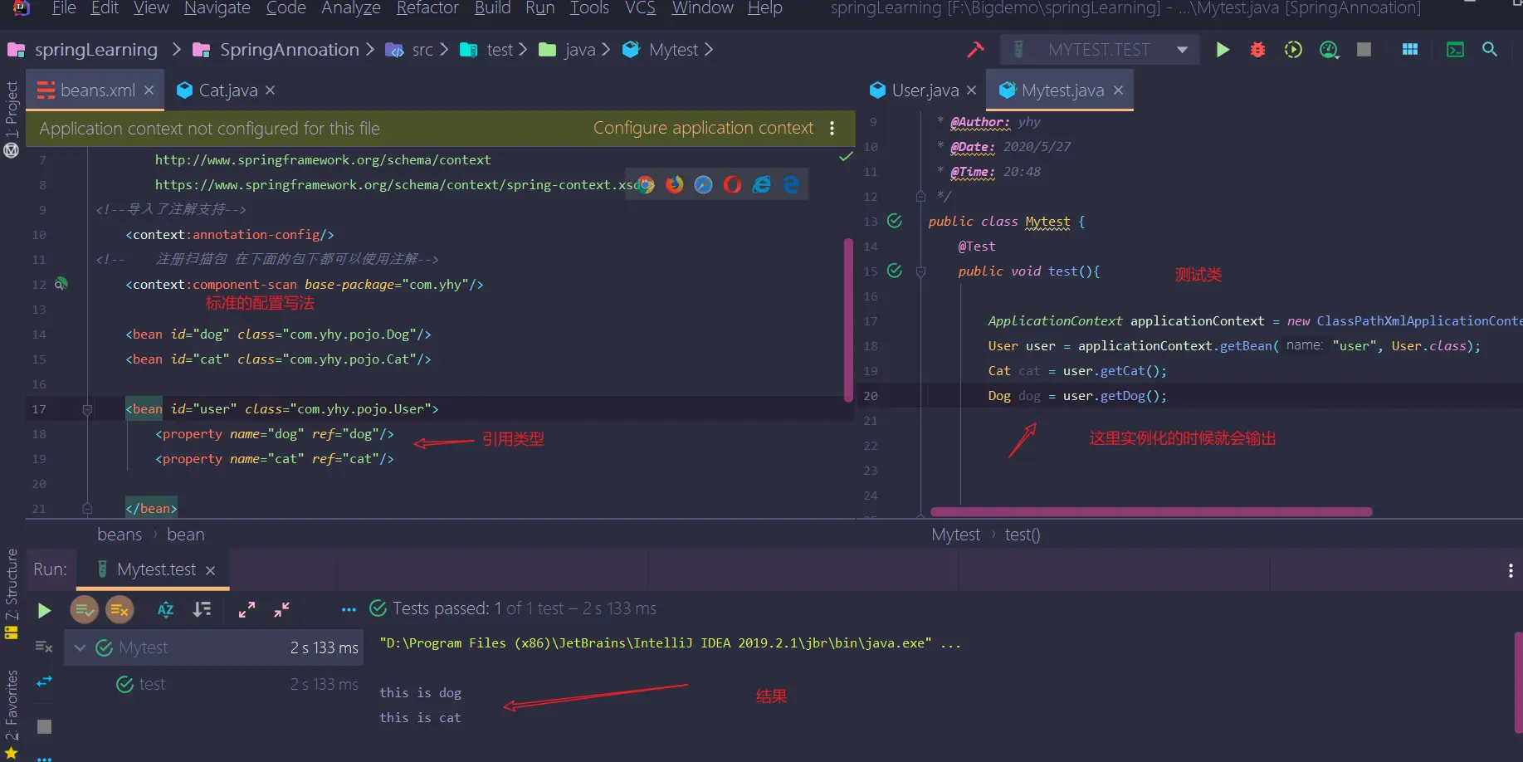Switch to the Cat.java editor tab
This screenshot has height=762, width=1523.
click(x=227, y=90)
